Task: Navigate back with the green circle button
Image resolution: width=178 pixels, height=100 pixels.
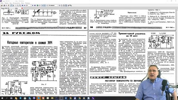Action: click(x=38, y=6)
